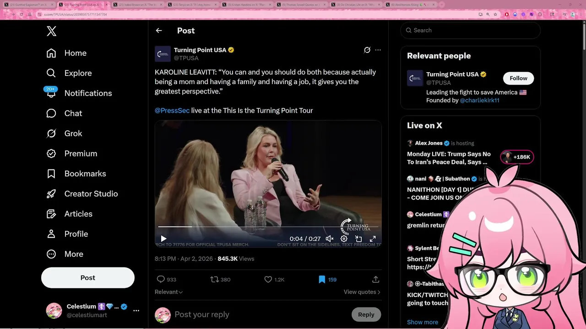This screenshot has height=329, width=586.
Task: Follow Turning Point USA in Relevant people
Action: pos(518,78)
